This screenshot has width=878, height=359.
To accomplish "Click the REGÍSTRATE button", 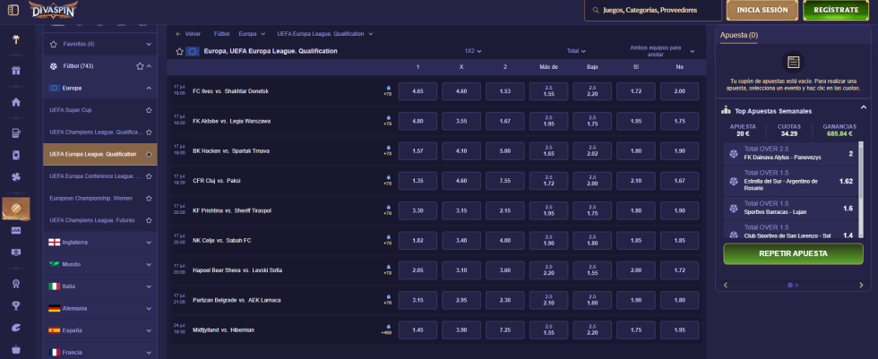I will click(836, 11).
